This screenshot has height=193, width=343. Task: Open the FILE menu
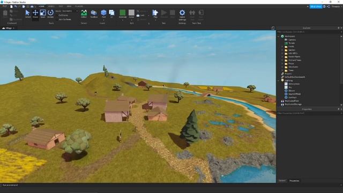click(4, 6)
